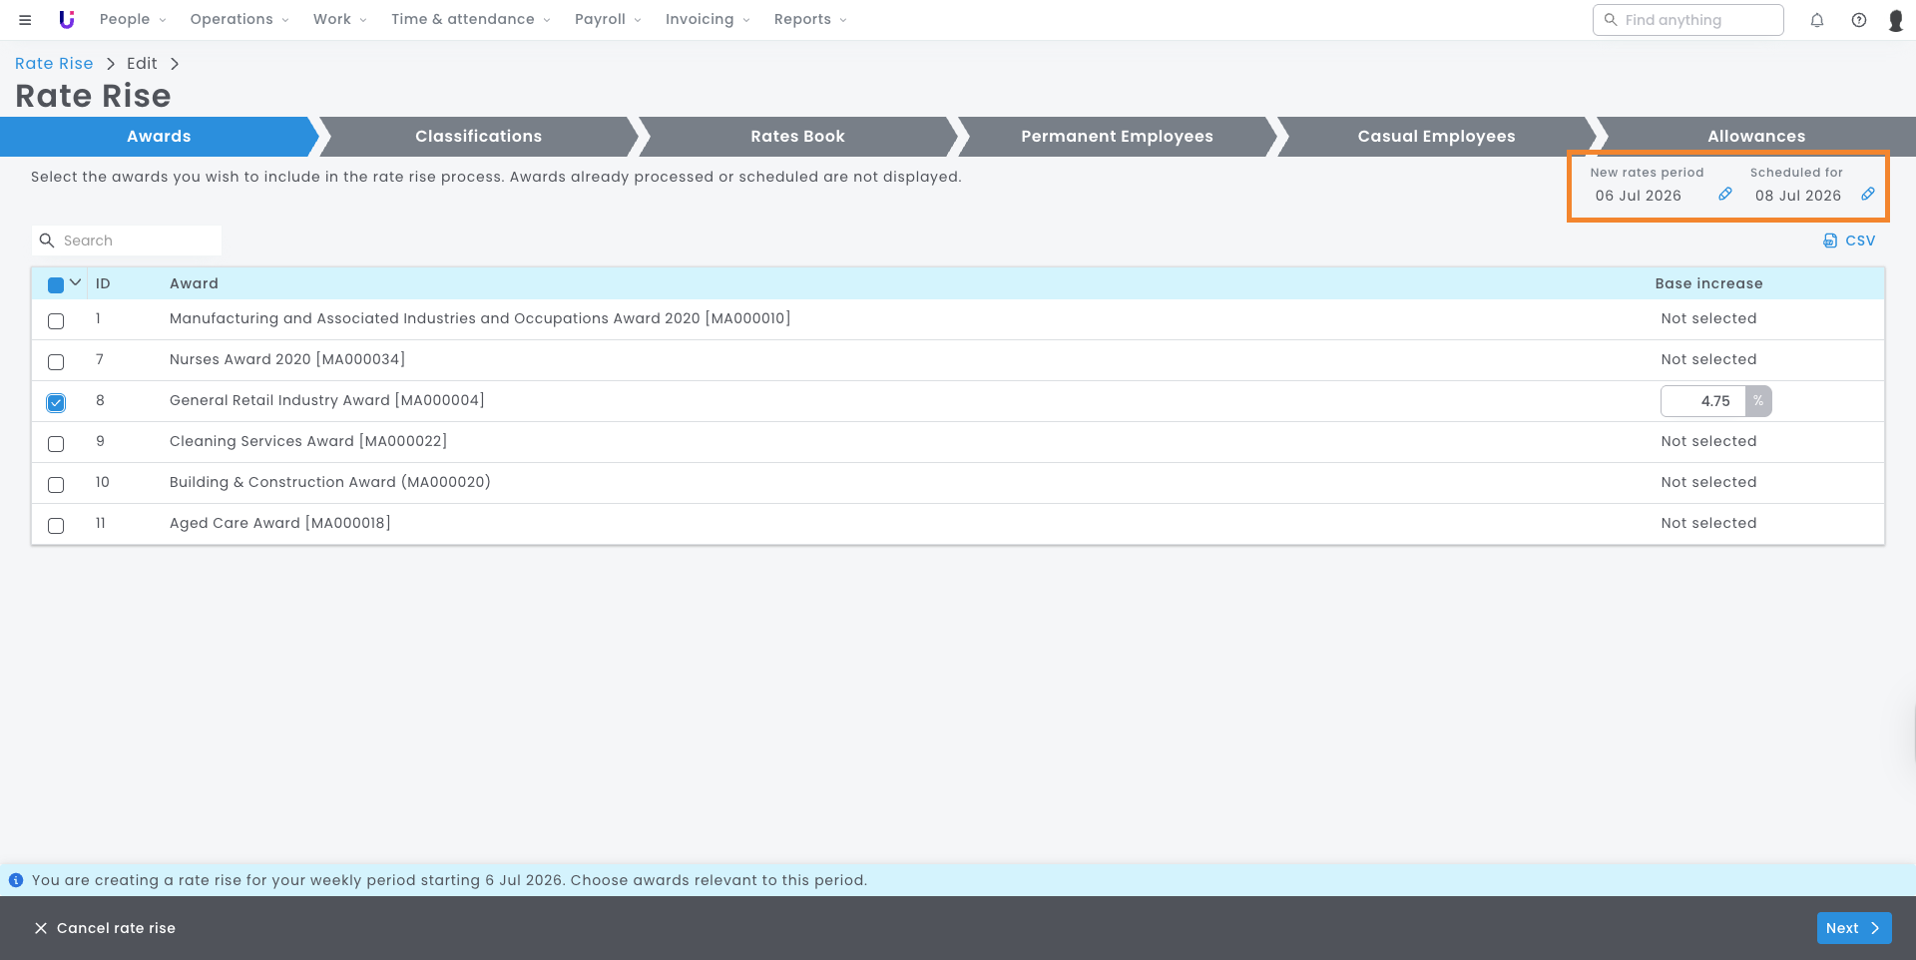Uncheck the General Retail Industry Award

(x=56, y=403)
